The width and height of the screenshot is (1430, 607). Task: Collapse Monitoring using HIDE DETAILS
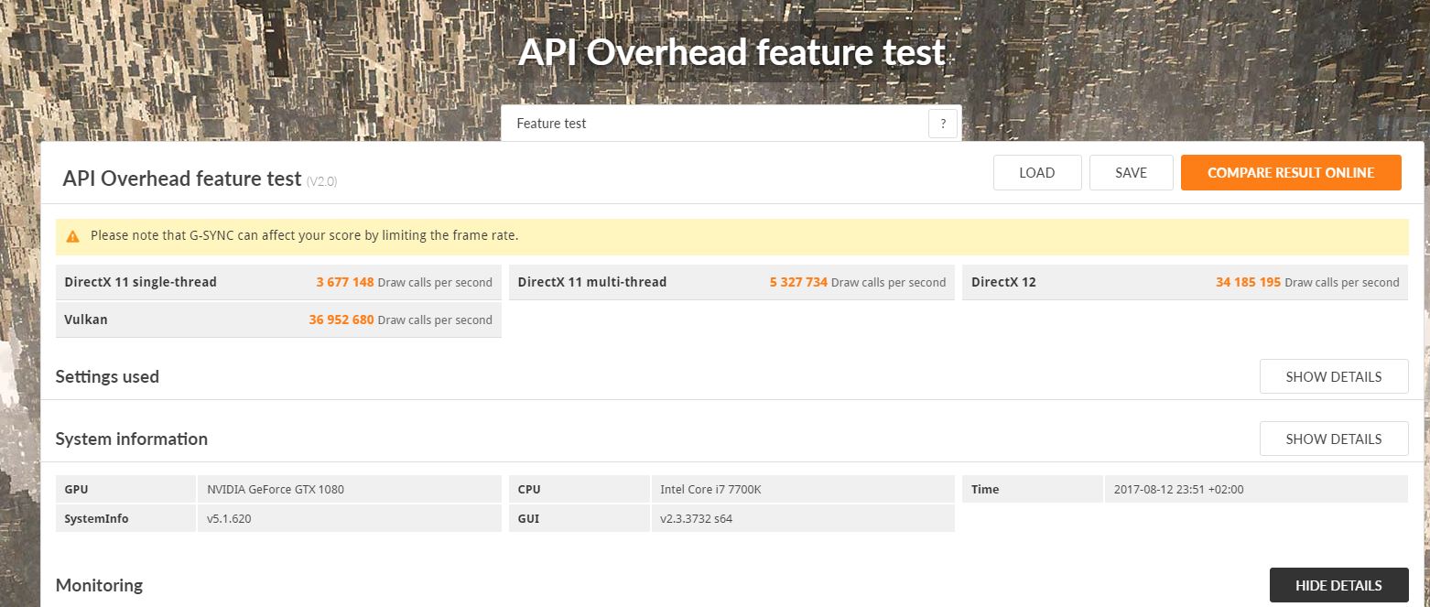tap(1338, 585)
